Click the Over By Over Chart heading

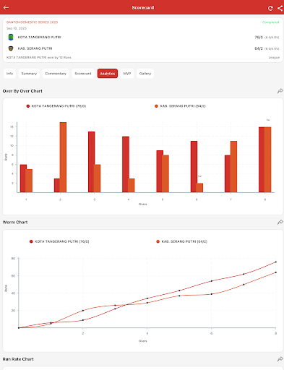tap(22, 91)
